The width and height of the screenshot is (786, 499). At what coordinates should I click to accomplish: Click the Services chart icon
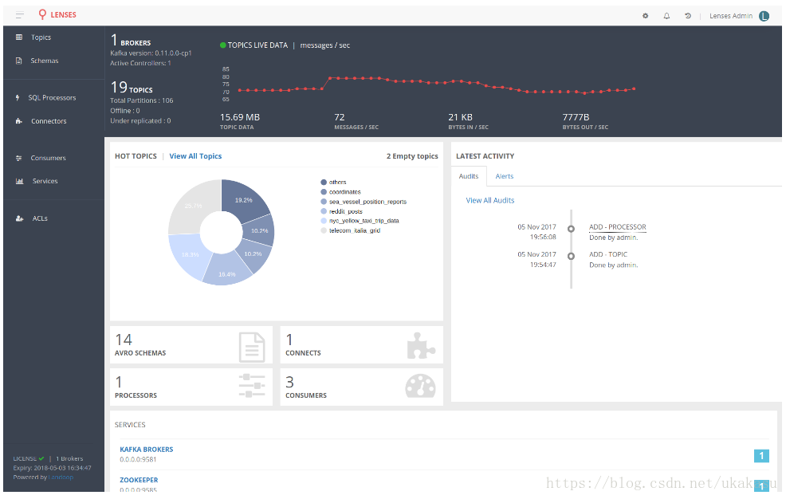[20, 181]
